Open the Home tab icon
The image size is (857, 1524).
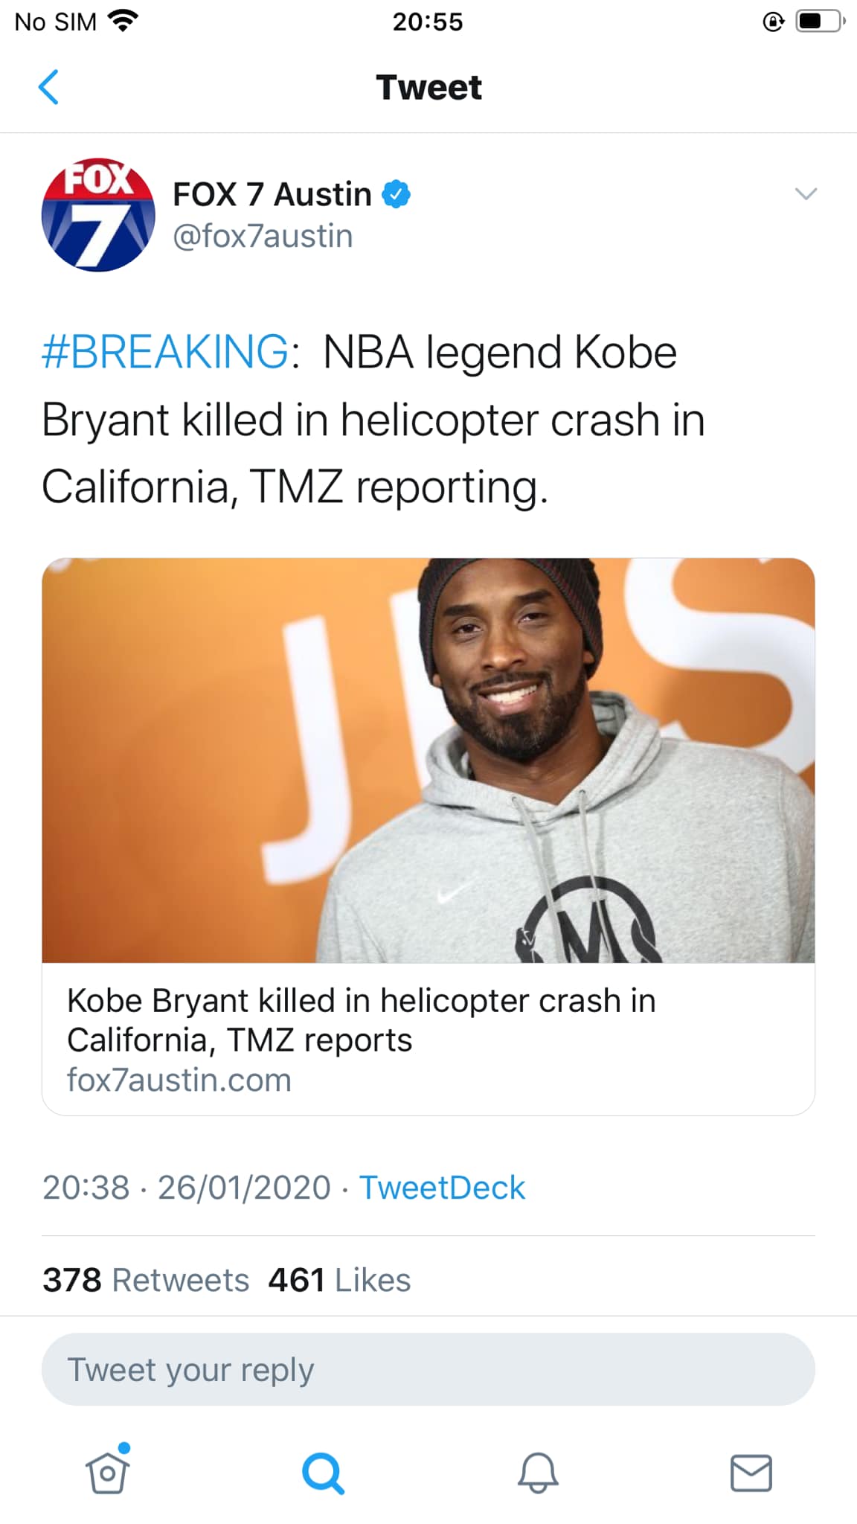tap(109, 1470)
